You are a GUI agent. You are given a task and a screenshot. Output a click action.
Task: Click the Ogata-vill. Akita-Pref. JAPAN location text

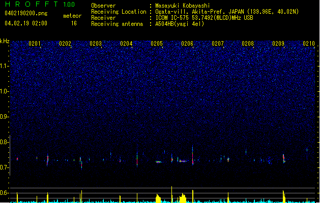pos(227,12)
